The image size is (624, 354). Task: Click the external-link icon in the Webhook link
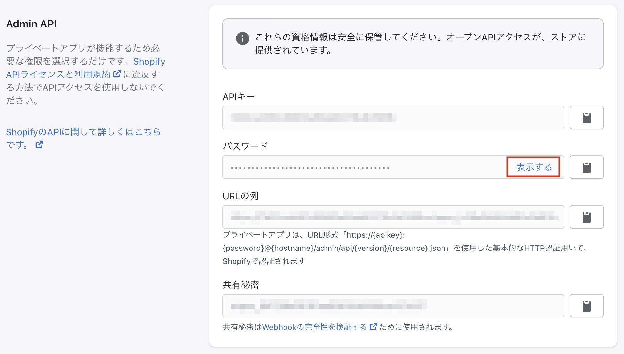click(373, 327)
